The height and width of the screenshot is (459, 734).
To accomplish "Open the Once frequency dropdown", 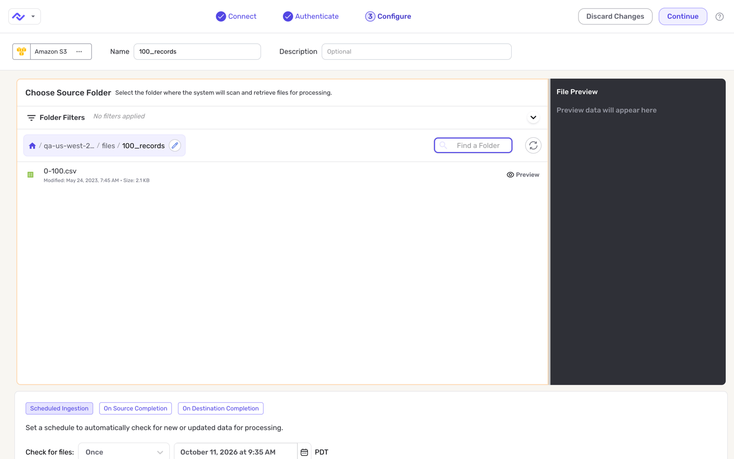I will coord(124,452).
